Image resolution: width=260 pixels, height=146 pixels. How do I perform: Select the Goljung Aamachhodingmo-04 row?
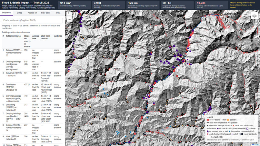click(32, 129)
